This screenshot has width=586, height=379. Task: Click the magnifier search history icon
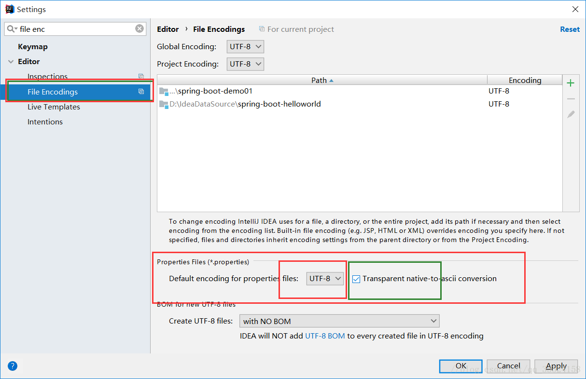click(x=12, y=29)
